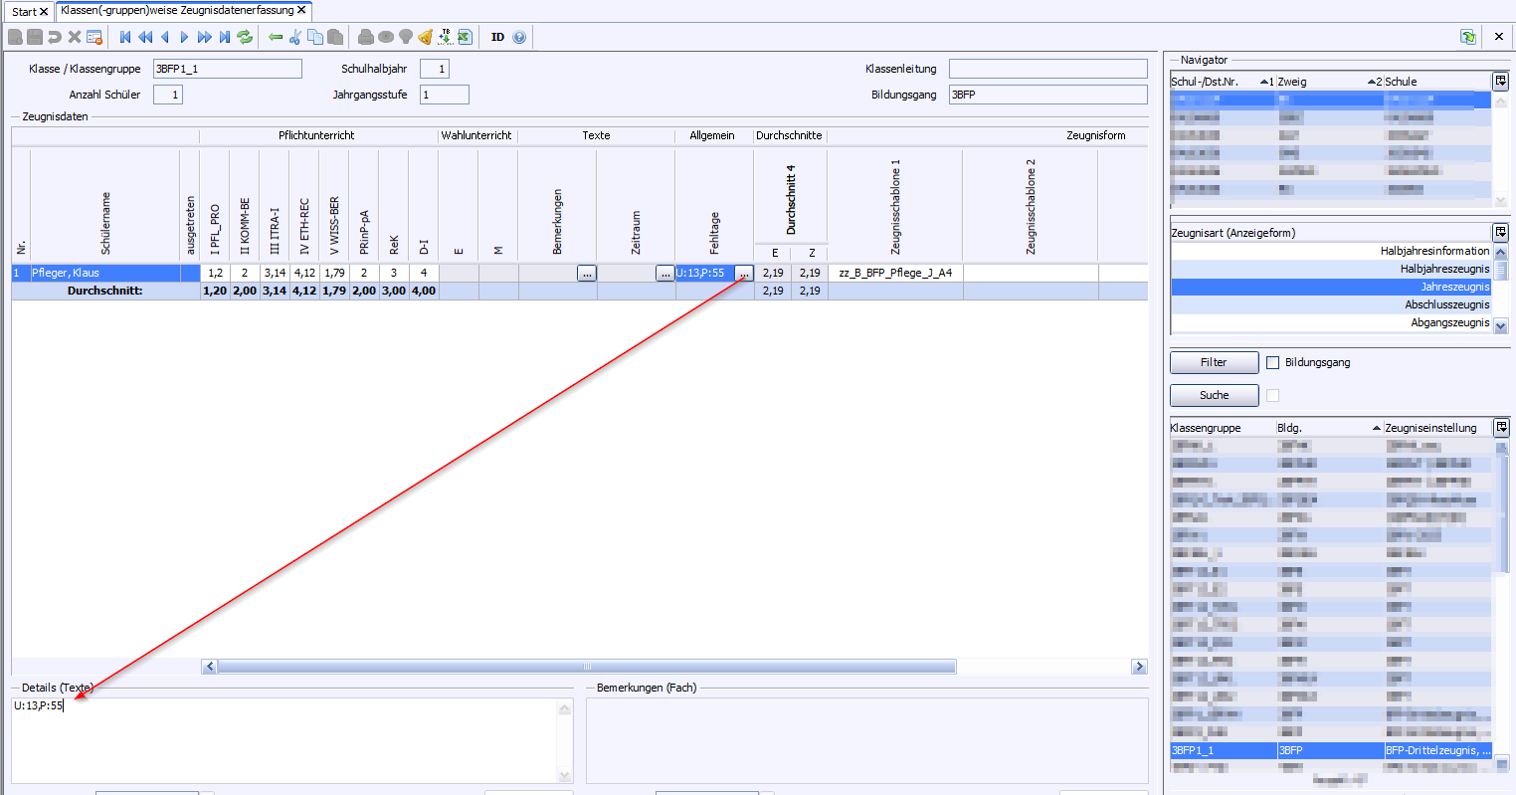
Task: Click the ID toolbar button
Action: click(x=497, y=37)
